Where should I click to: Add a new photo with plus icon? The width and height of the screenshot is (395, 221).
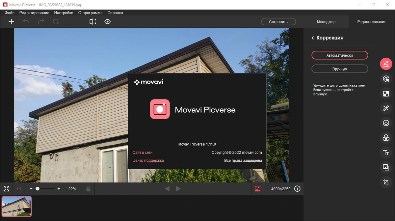point(12,22)
